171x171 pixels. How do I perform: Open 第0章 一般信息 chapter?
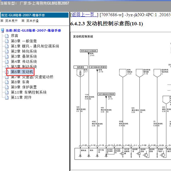pos(24,41)
